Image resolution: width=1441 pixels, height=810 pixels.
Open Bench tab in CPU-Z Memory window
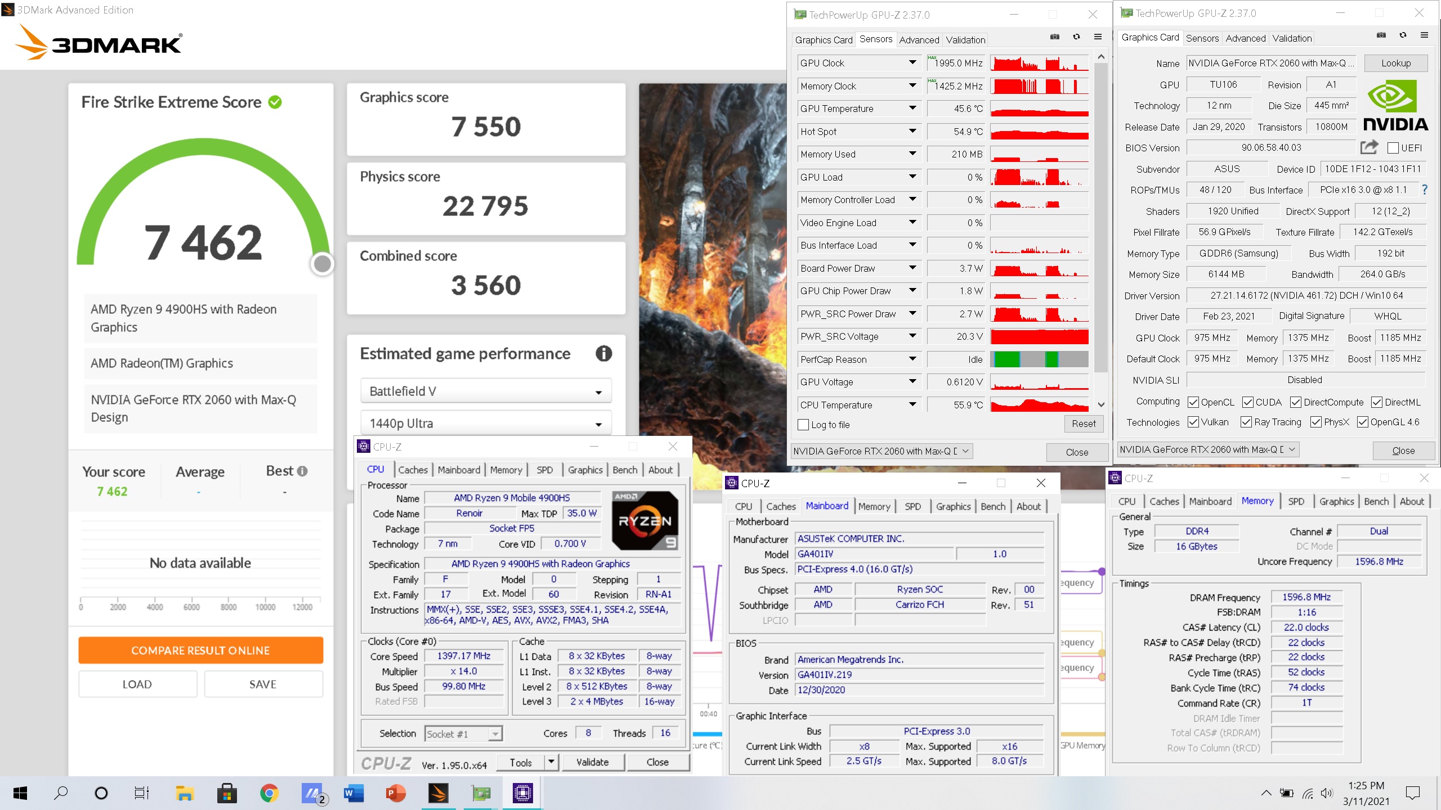click(1376, 501)
